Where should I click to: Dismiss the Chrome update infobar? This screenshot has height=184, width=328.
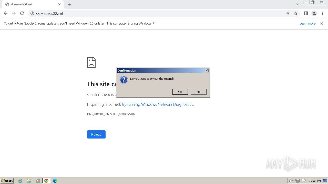click(322, 23)
